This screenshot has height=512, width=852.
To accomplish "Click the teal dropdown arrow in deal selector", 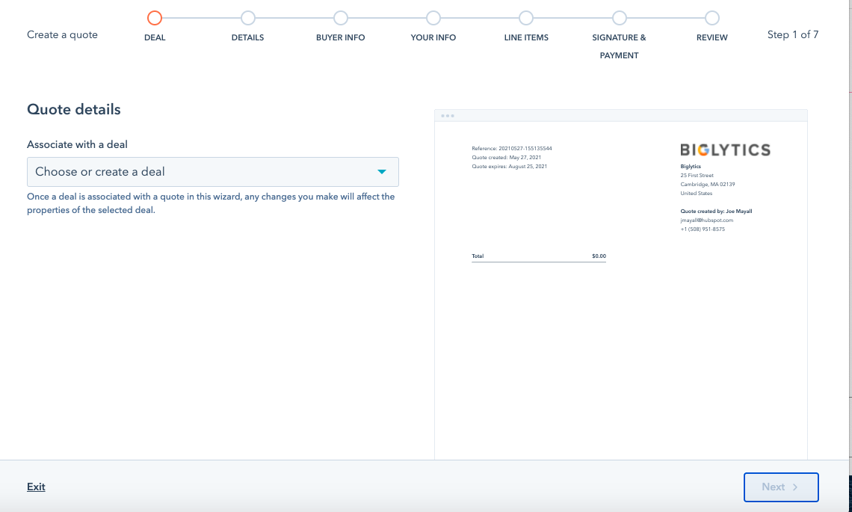I will click(x=382, y=172).
